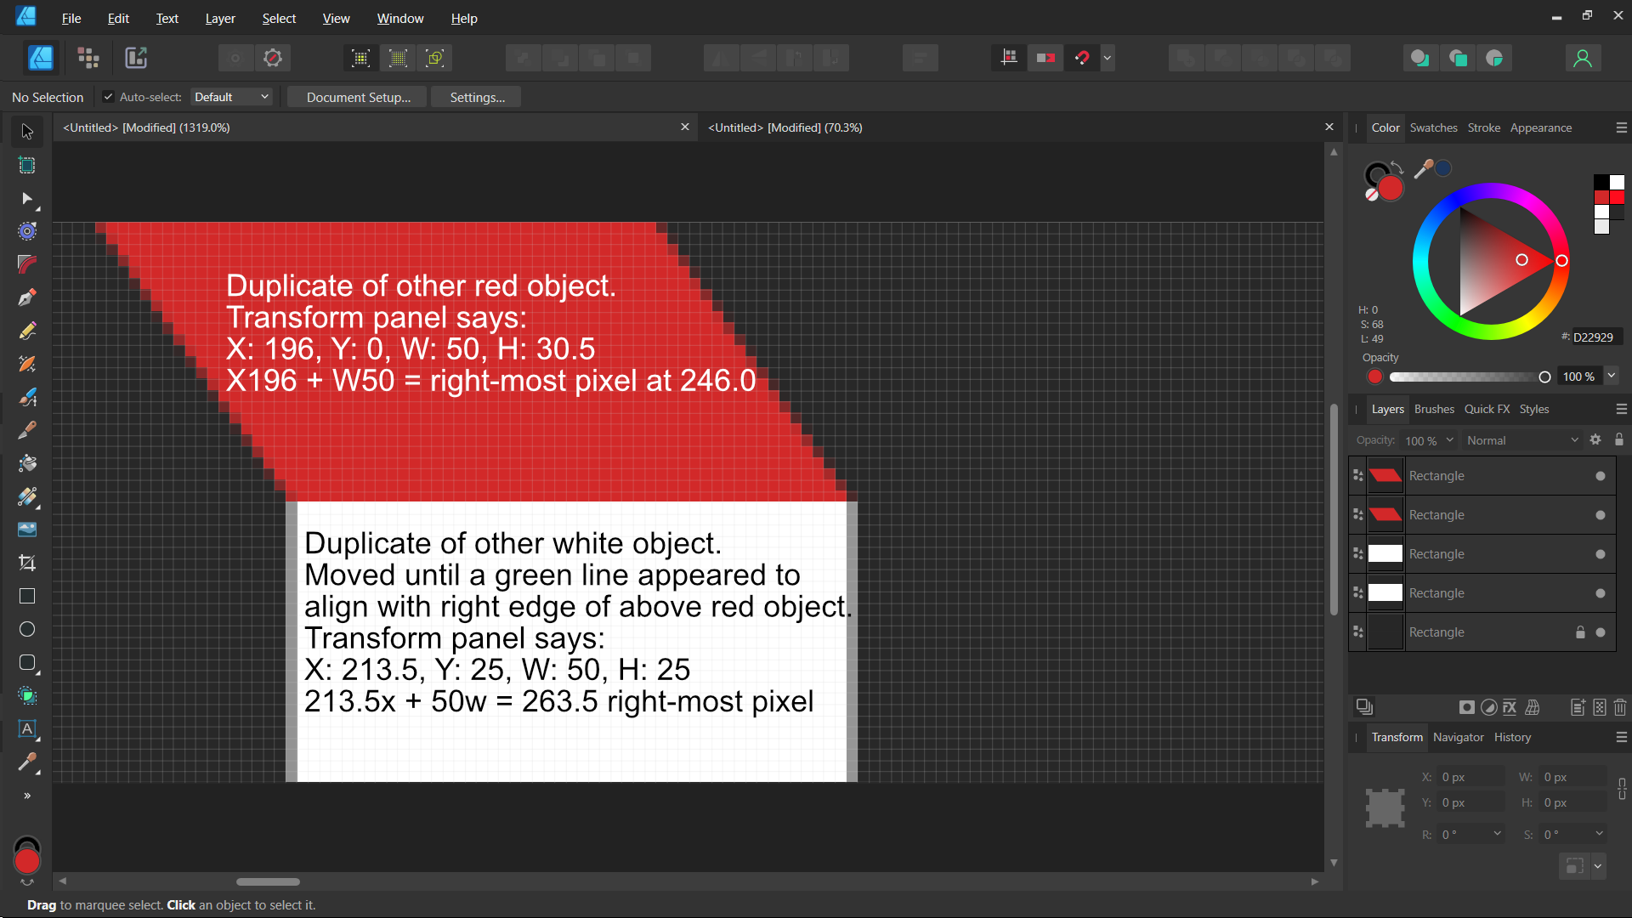Toggle layer lock in Layers header
The height and width of the screenshot is (918, 1632).
[x=1619, y=439]
